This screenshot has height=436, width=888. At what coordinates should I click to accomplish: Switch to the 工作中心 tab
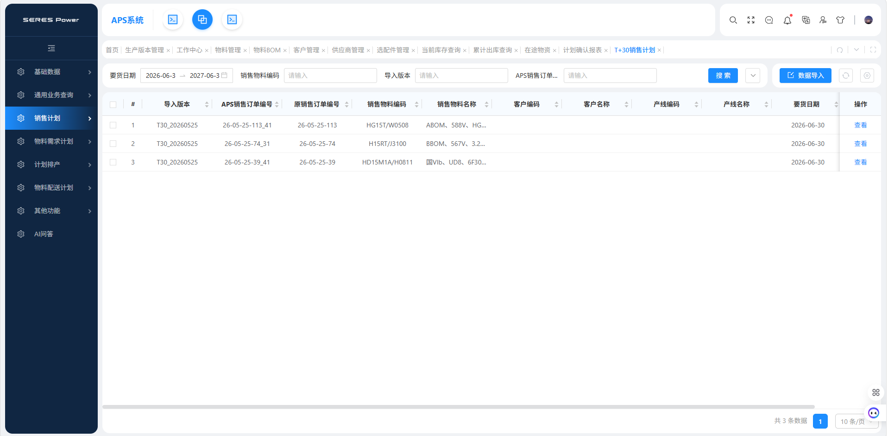pos(189,50)
